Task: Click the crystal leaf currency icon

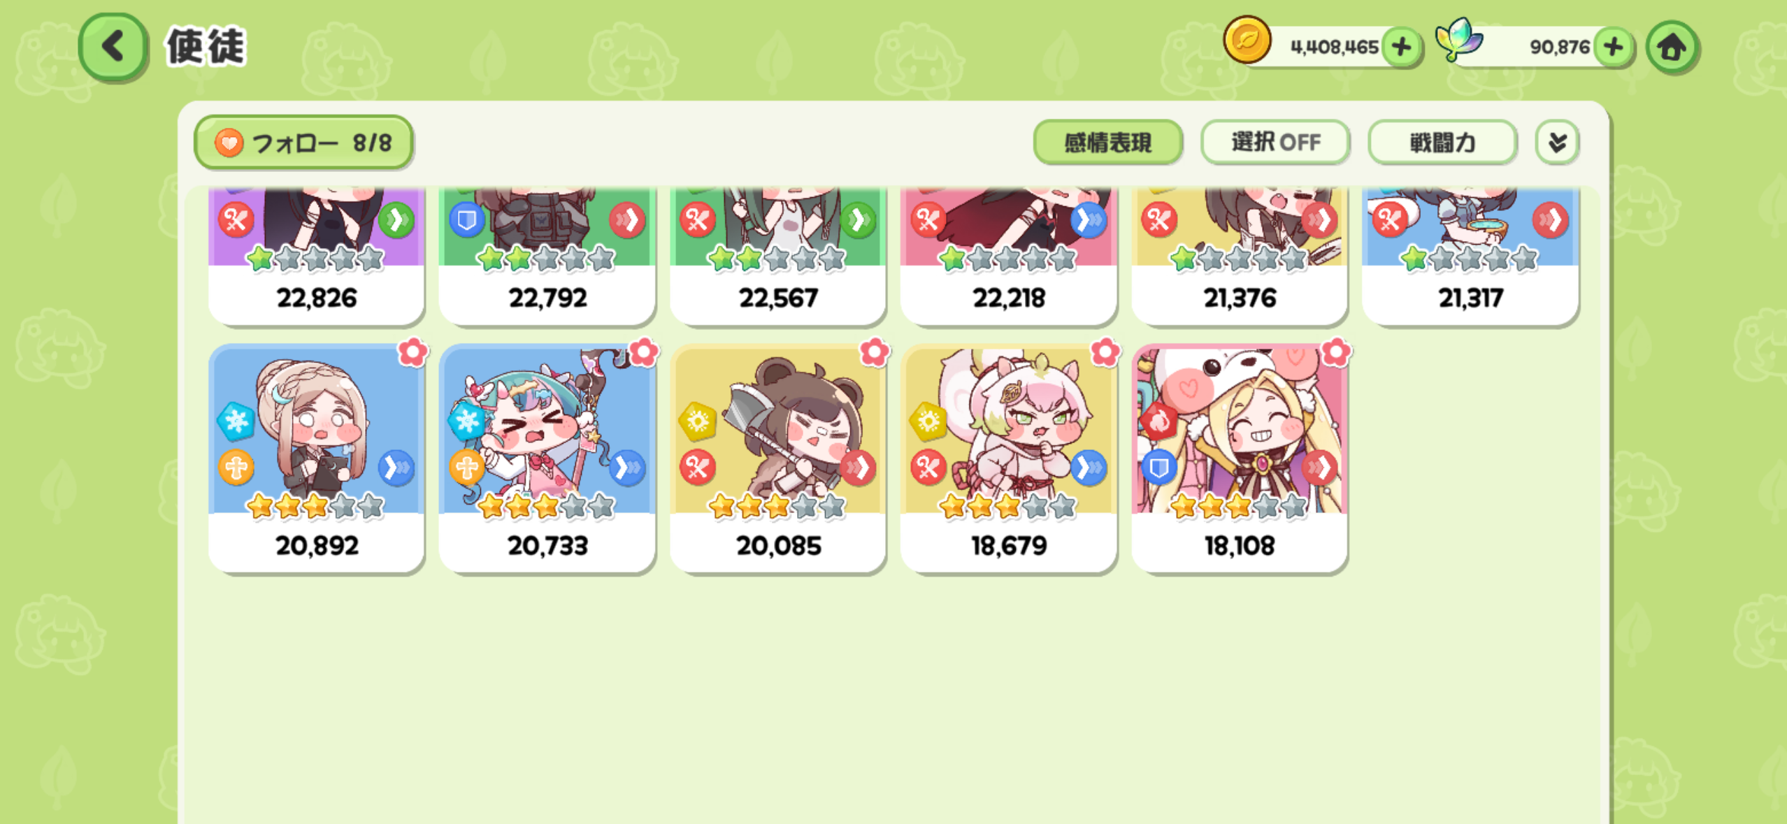Action: coord(1459,41)
